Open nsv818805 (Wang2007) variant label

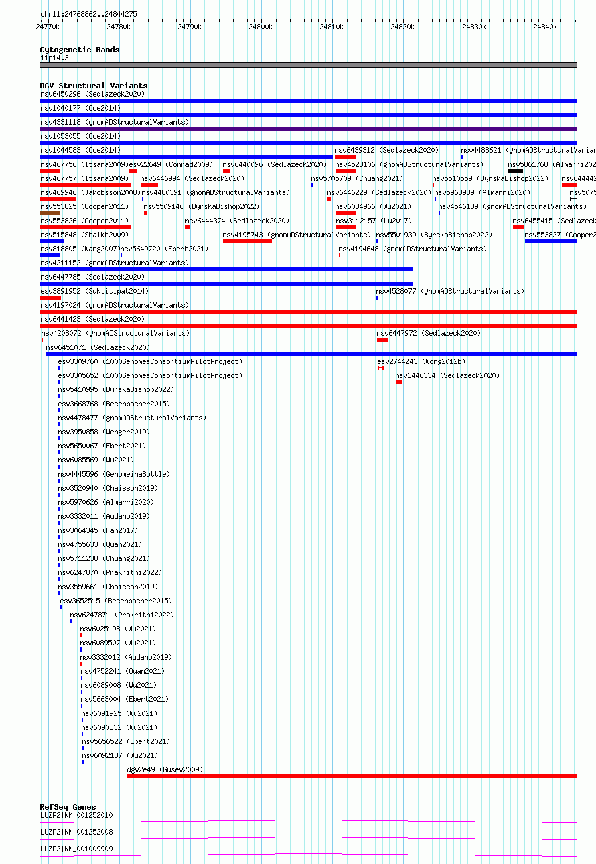80,249
